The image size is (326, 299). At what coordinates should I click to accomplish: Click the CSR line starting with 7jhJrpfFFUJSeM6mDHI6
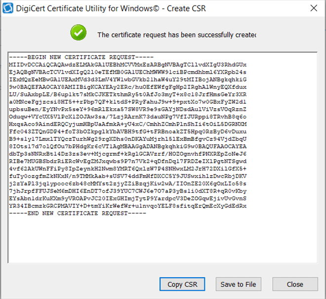(x=127, y=191)
